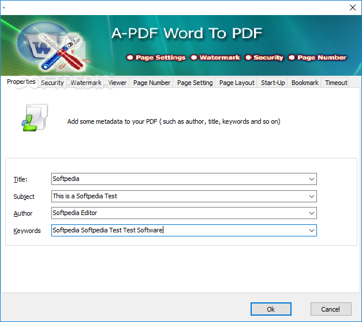Expand the Keywords dropdown arrow
The width and height of the screenshot is (362, 322).
click(x=311, y=230)
